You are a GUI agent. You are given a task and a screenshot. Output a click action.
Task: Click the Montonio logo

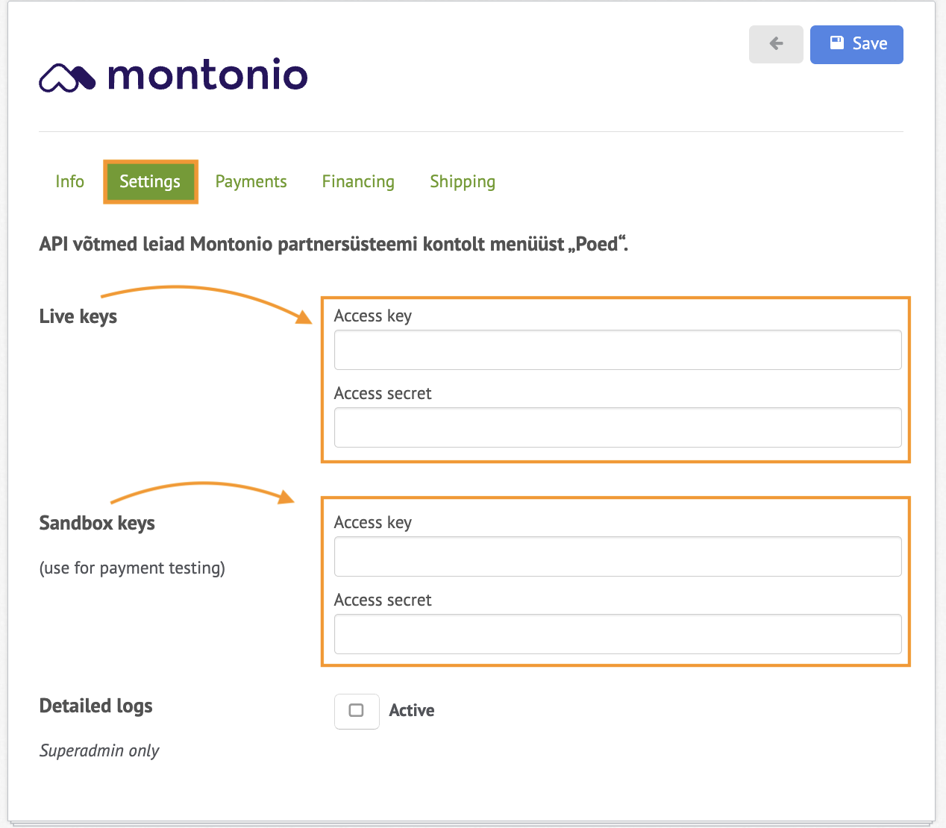(173, 75)
